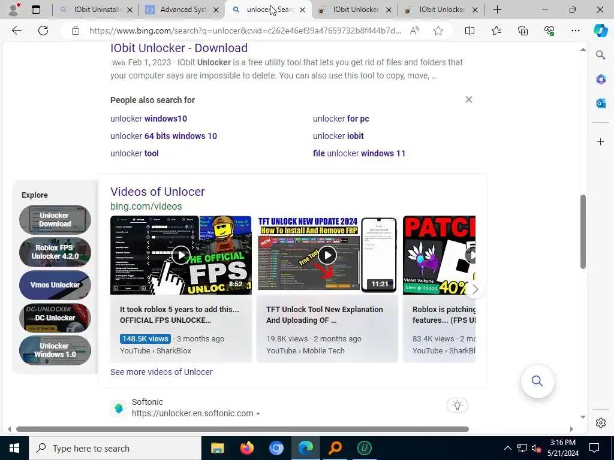Screen dimensions: 614x460
Task: Select Roblox FPS Unlocker 4.2.0 chip
Action: click(55, 252)
